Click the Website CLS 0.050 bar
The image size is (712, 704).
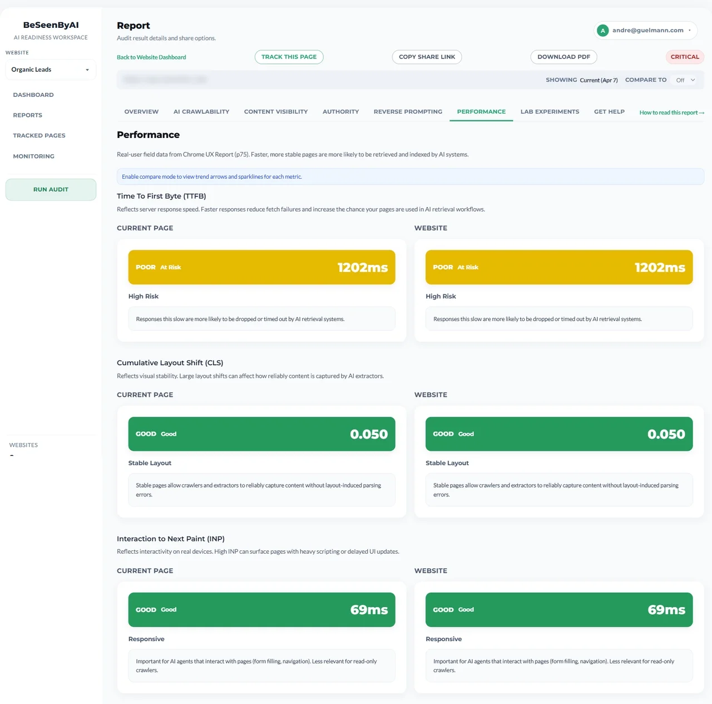[x=559, y=434]
